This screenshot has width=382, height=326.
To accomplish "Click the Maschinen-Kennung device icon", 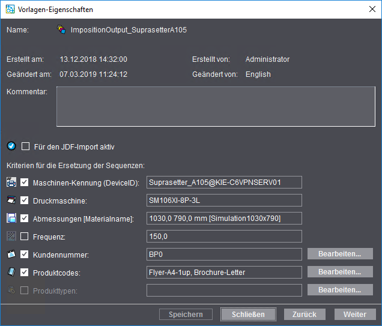I will tap(11, 182).
